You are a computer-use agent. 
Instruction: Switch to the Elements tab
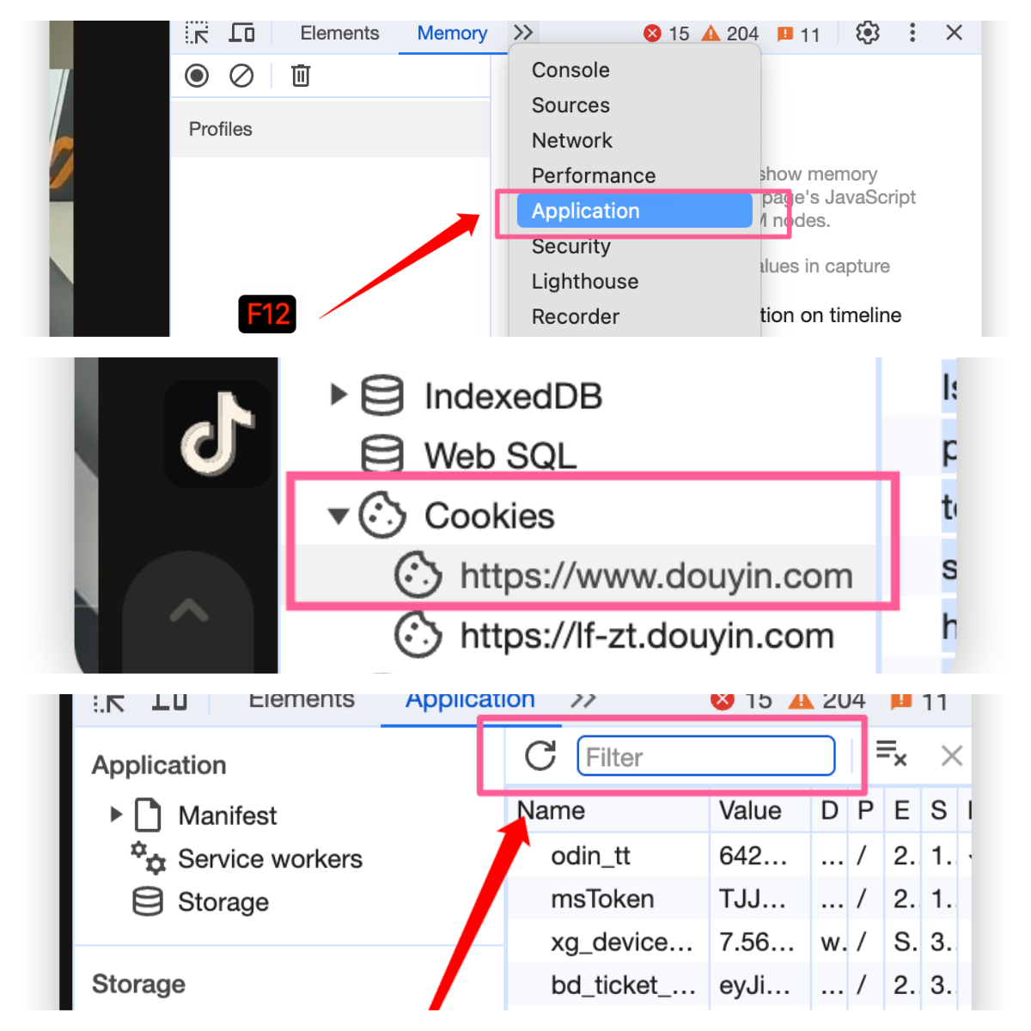[x=339, y=34]
